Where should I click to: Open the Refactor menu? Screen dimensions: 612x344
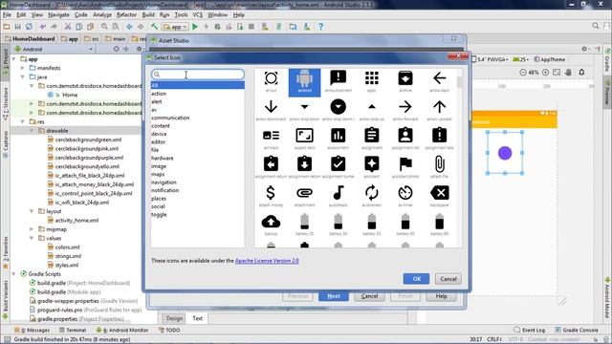pyautogui.click(x=126, y=15)
